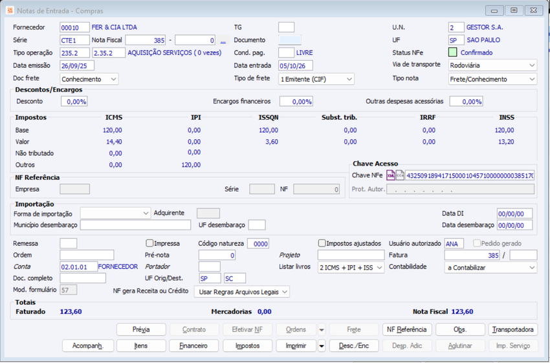This screenshot has height=363, width=550.
Task: Open the Tipo nota dropdown
Action: pyautogui.click(x=492, y=79)
